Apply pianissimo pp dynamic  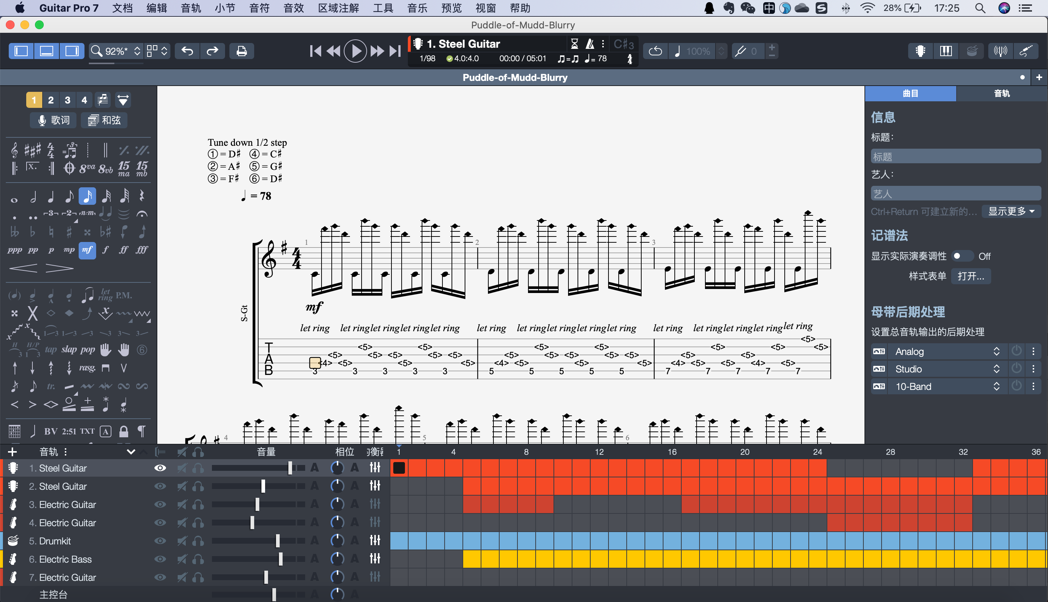pos(33,251)
